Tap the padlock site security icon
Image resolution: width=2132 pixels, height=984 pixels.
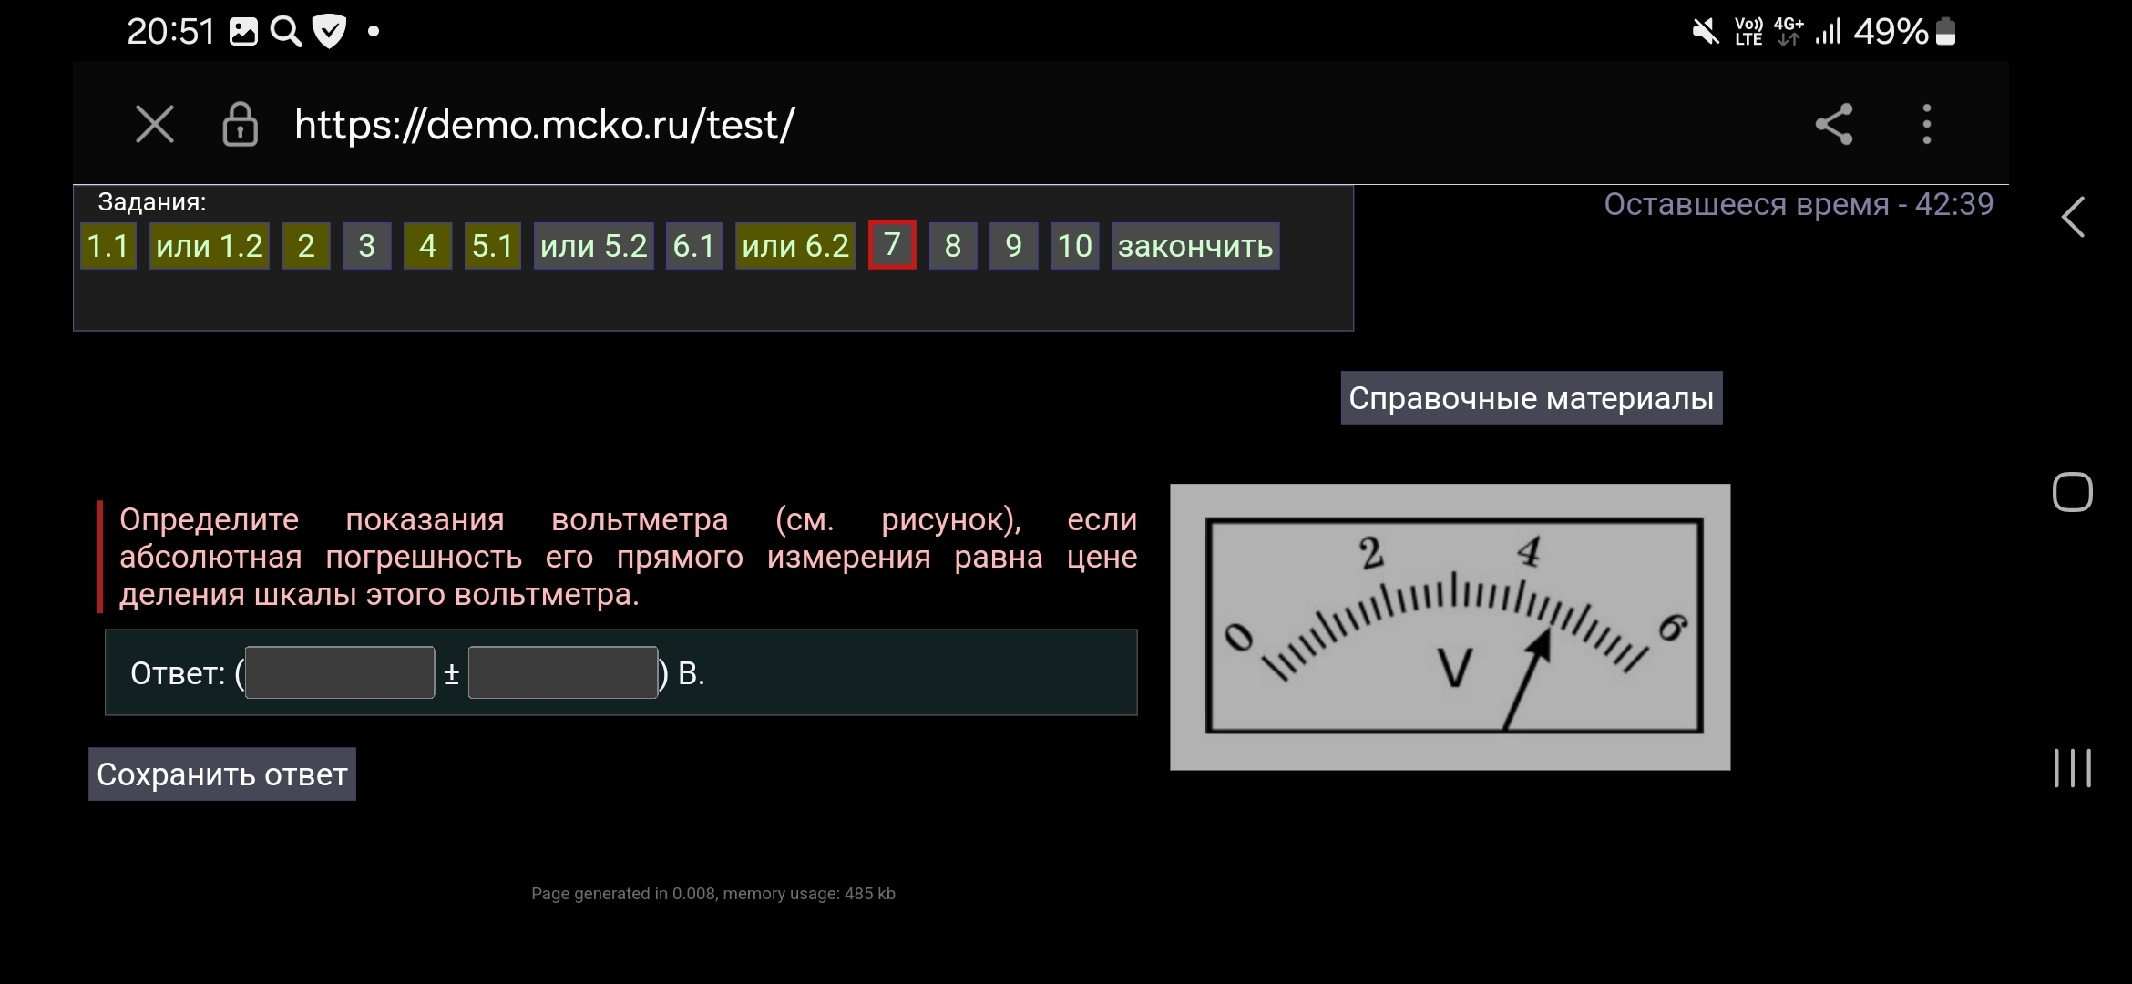coord(241,124)
